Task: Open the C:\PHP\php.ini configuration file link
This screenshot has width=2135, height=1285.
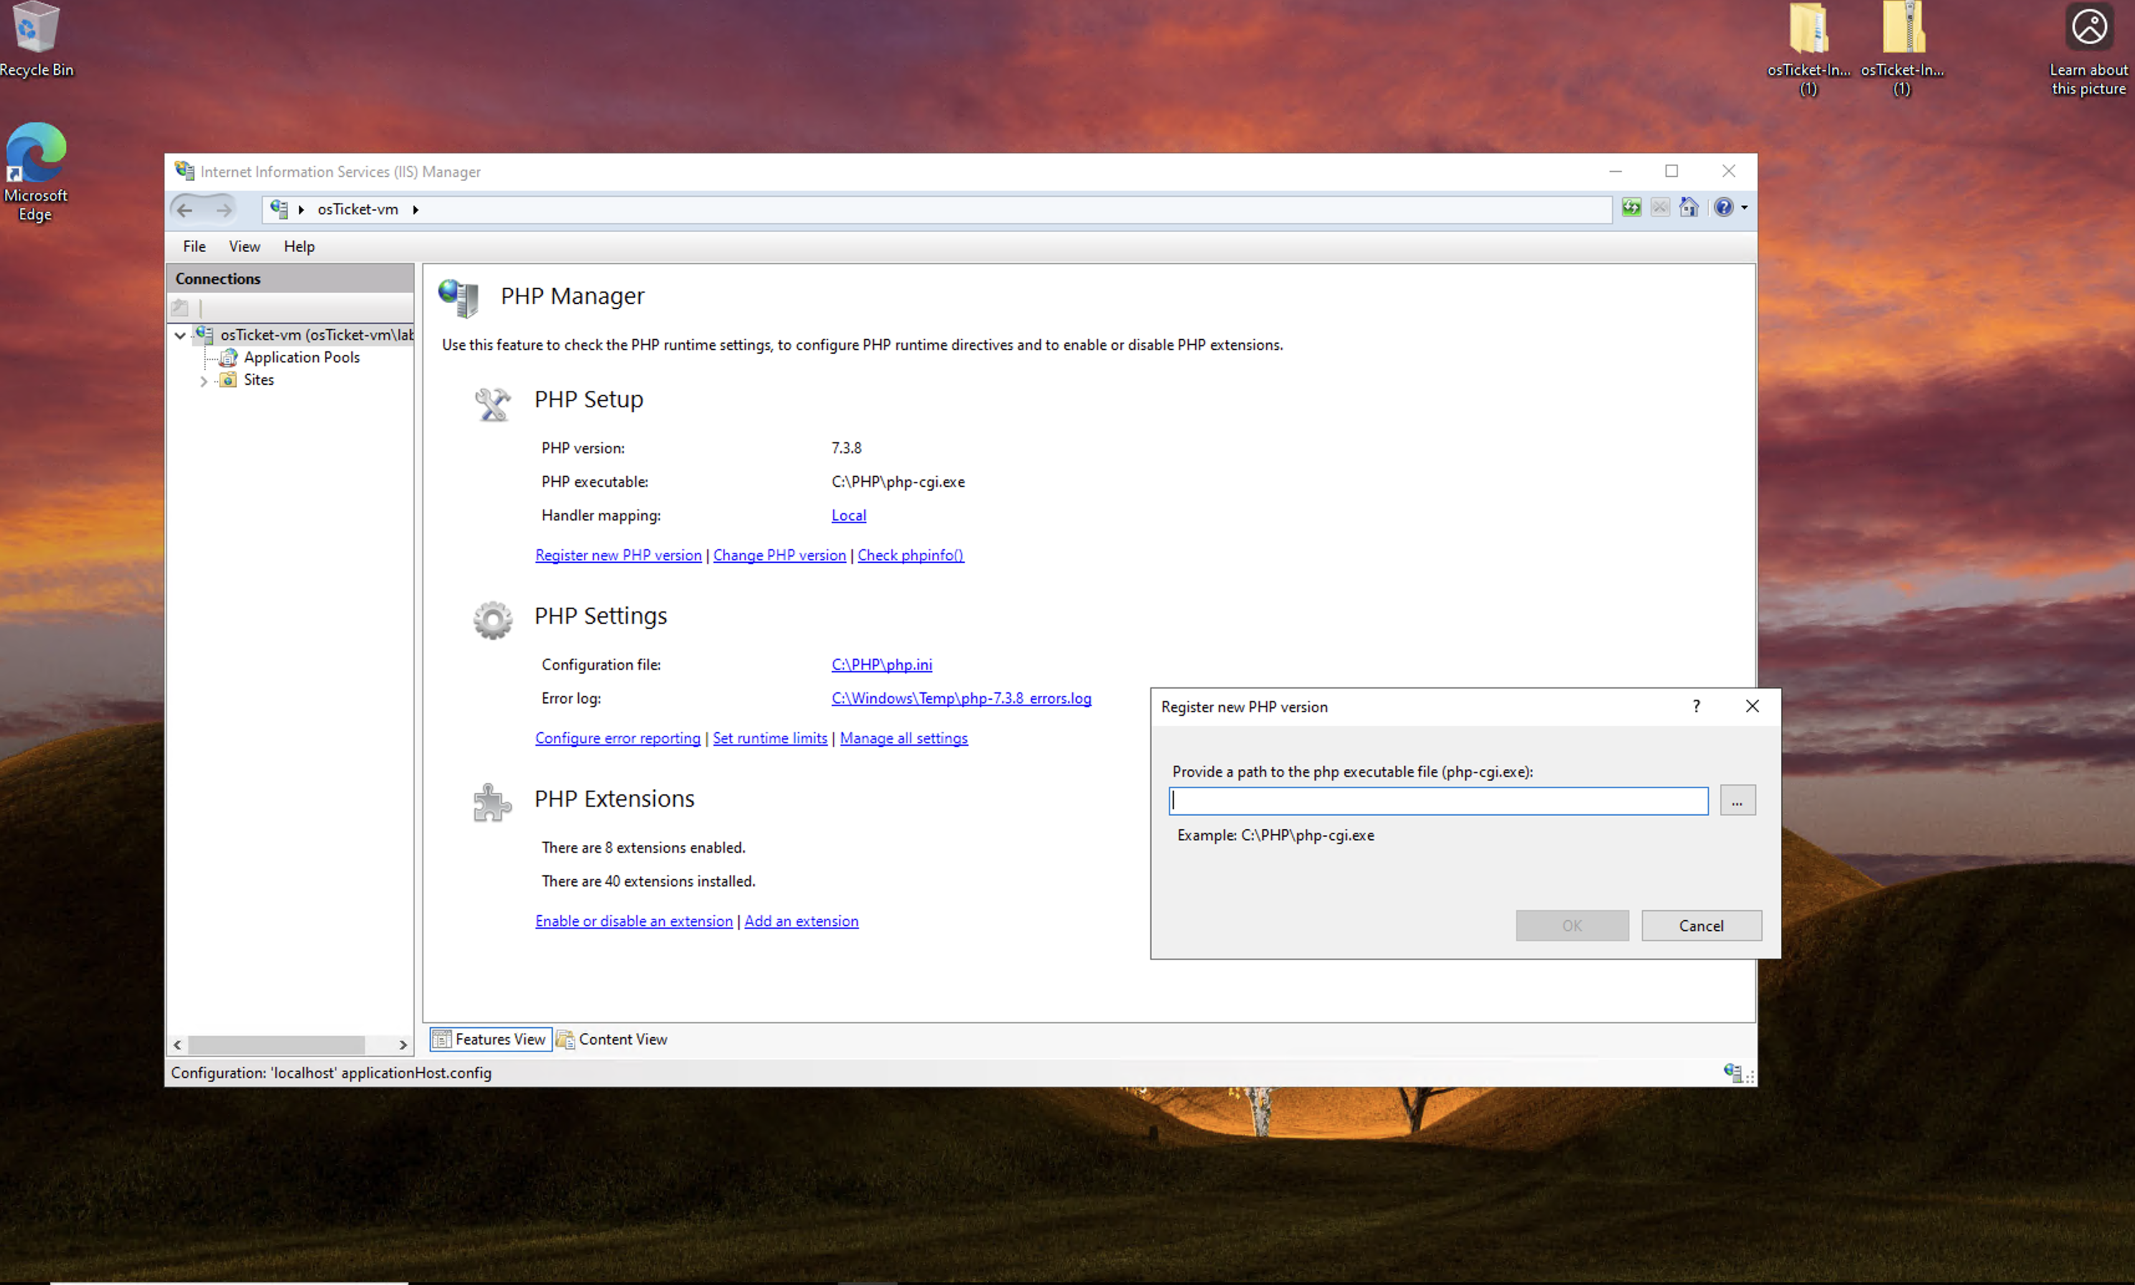Action: click(x=881, y=664)
